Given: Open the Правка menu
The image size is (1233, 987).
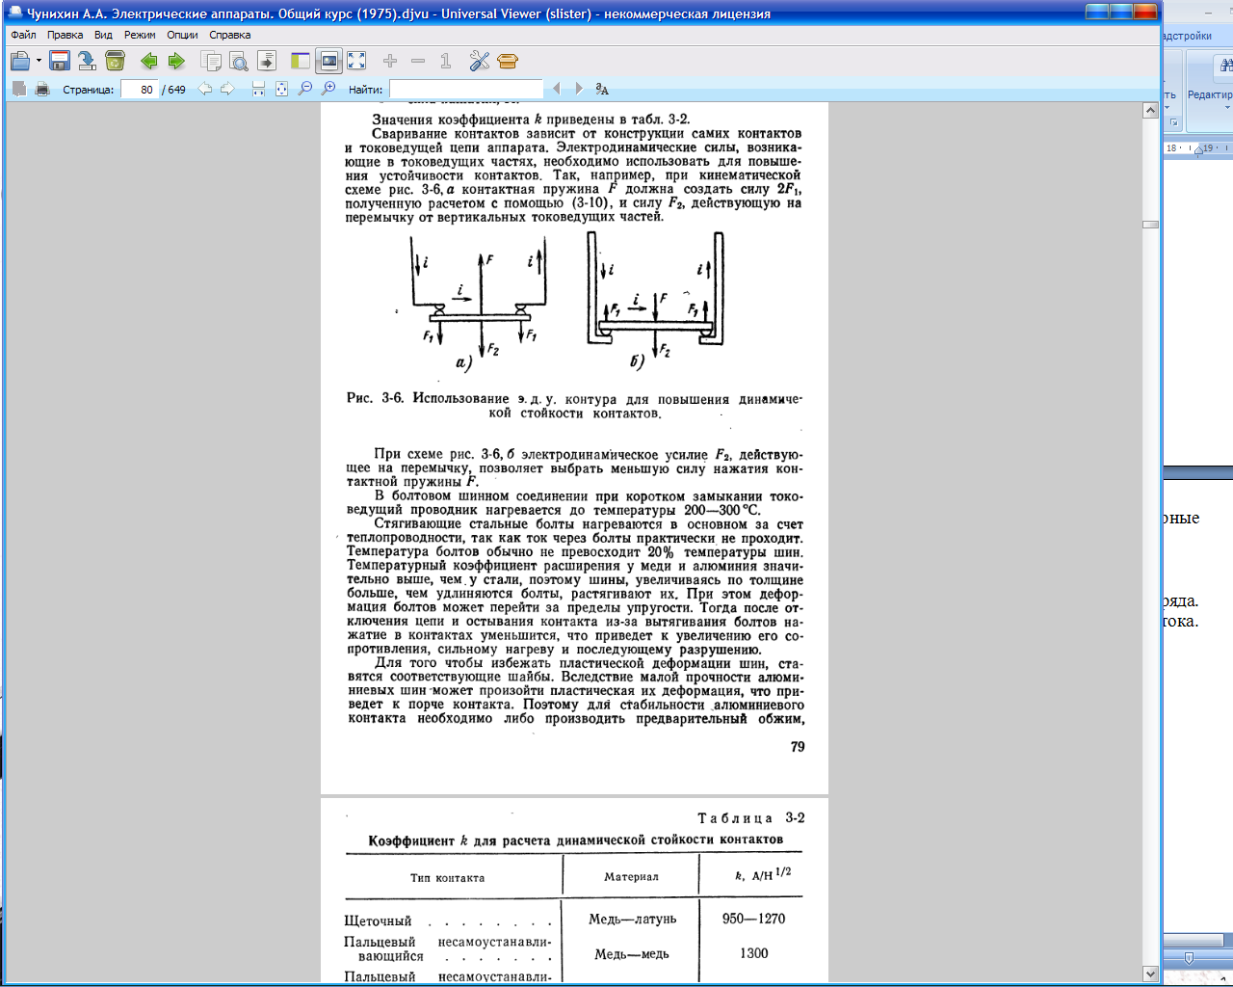Looking at the screenshot, I should pyautogui.click(x=65, y=35).
